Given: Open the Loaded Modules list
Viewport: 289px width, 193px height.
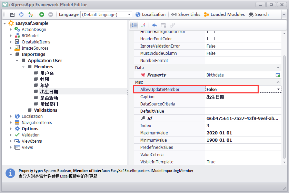Looking at the screenshot, I should 224,14.
